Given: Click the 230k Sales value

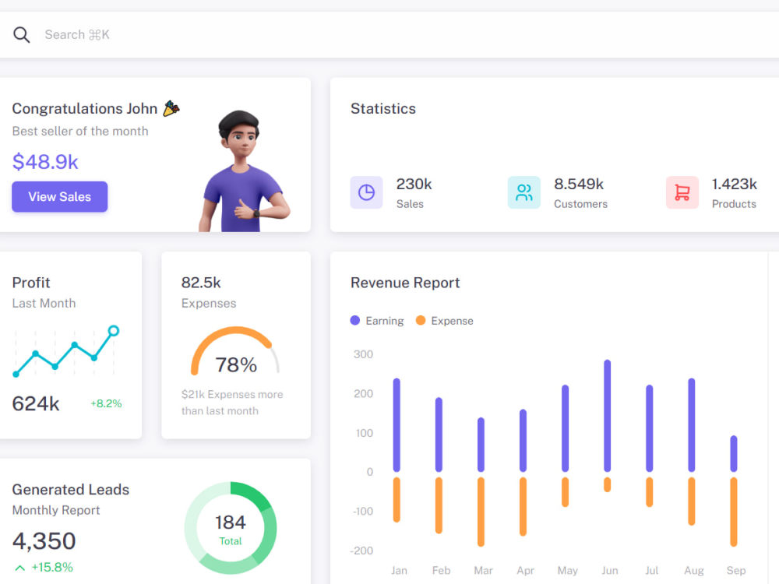Looking at the screenshot, I should point(414,185).
